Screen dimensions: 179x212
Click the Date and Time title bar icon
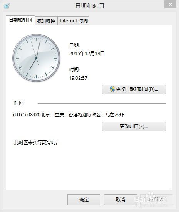pos(7,6)
